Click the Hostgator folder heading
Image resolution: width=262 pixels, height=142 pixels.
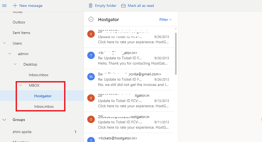(x=108, y=20)
